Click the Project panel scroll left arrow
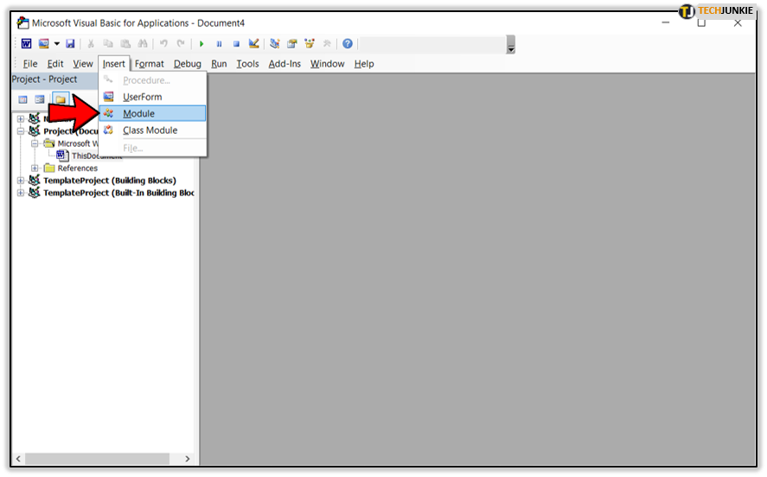Screen dimensions: 767x477 [18, 459]
